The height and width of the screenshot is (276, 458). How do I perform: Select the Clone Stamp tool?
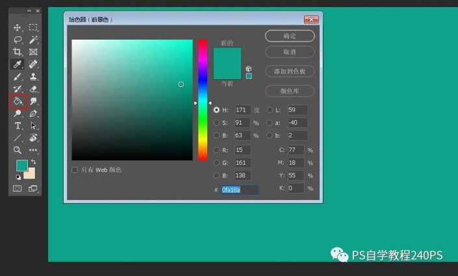(x=33, y=77)
